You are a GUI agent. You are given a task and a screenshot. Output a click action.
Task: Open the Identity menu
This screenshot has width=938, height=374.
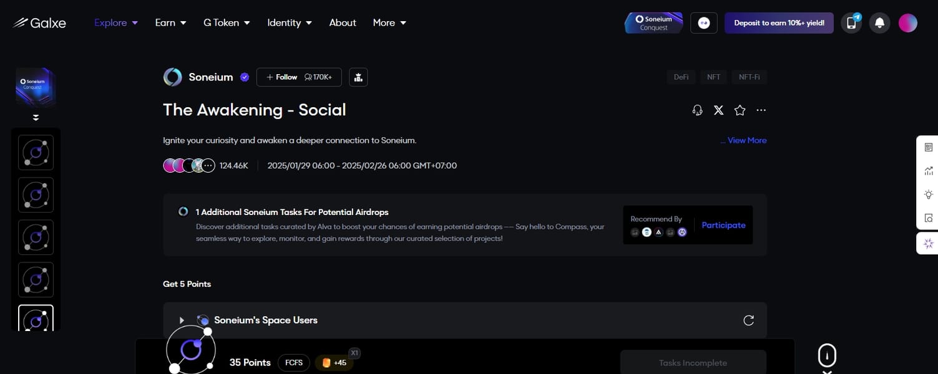290,22
